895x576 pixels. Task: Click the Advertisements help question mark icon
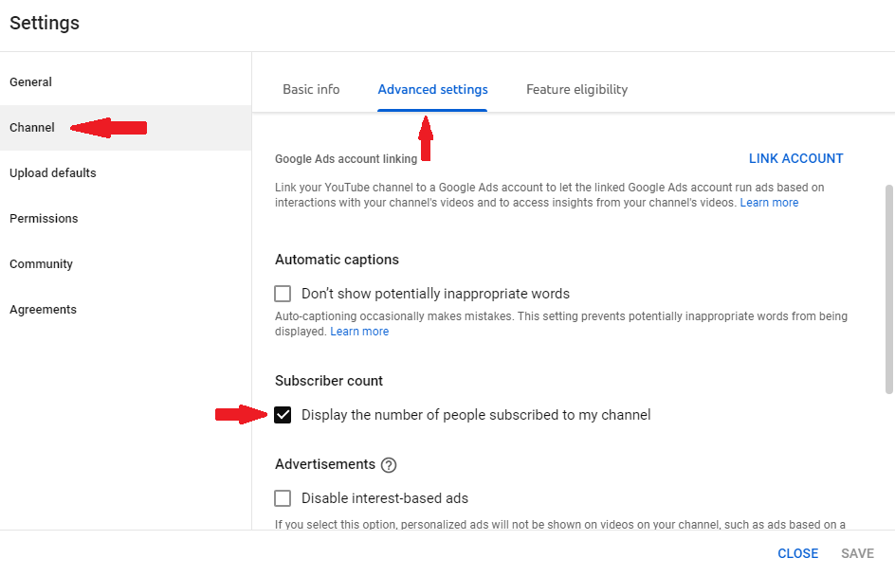tap(389, 465)
